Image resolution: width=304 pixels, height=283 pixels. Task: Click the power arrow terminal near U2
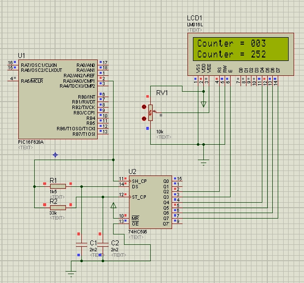pos(114,205)
